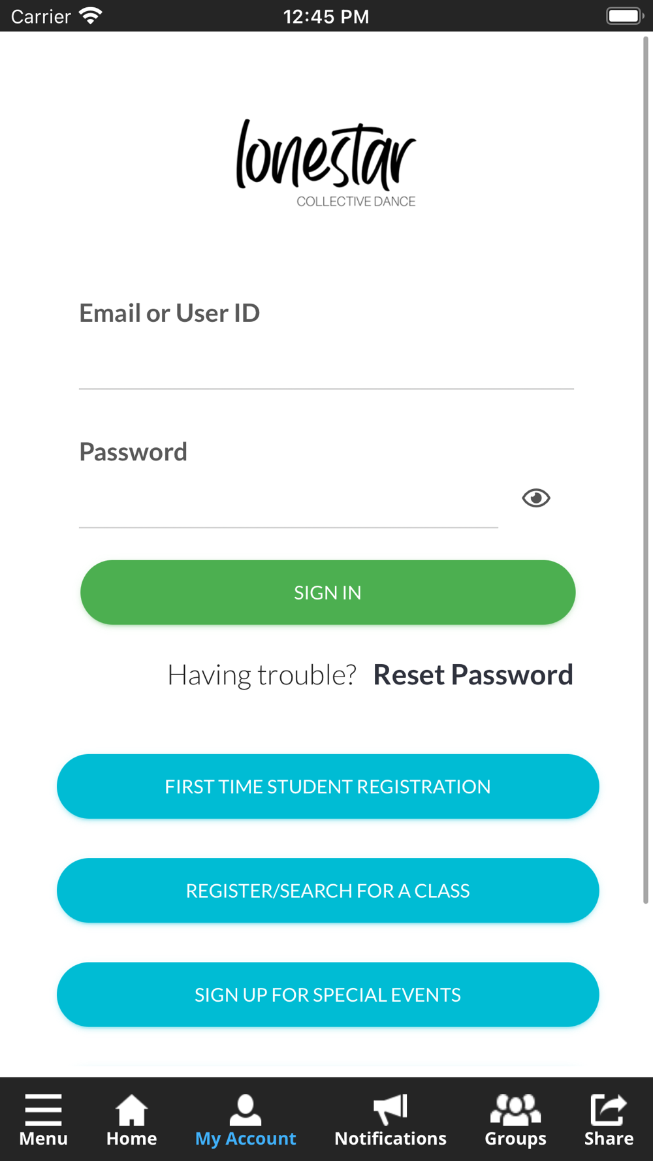Tap the Wi-Fi icon in status bar

91,16
